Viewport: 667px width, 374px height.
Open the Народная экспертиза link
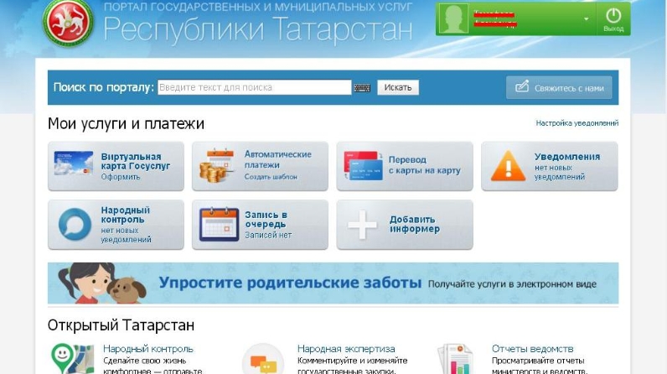pyautogui.click(x=345, y=348)
